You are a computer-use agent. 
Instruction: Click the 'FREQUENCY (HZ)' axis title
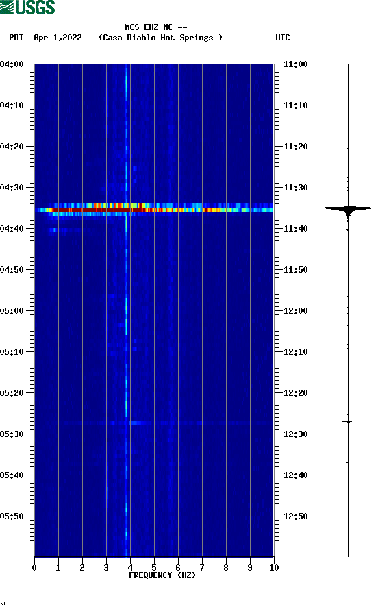tap(162, 575)
